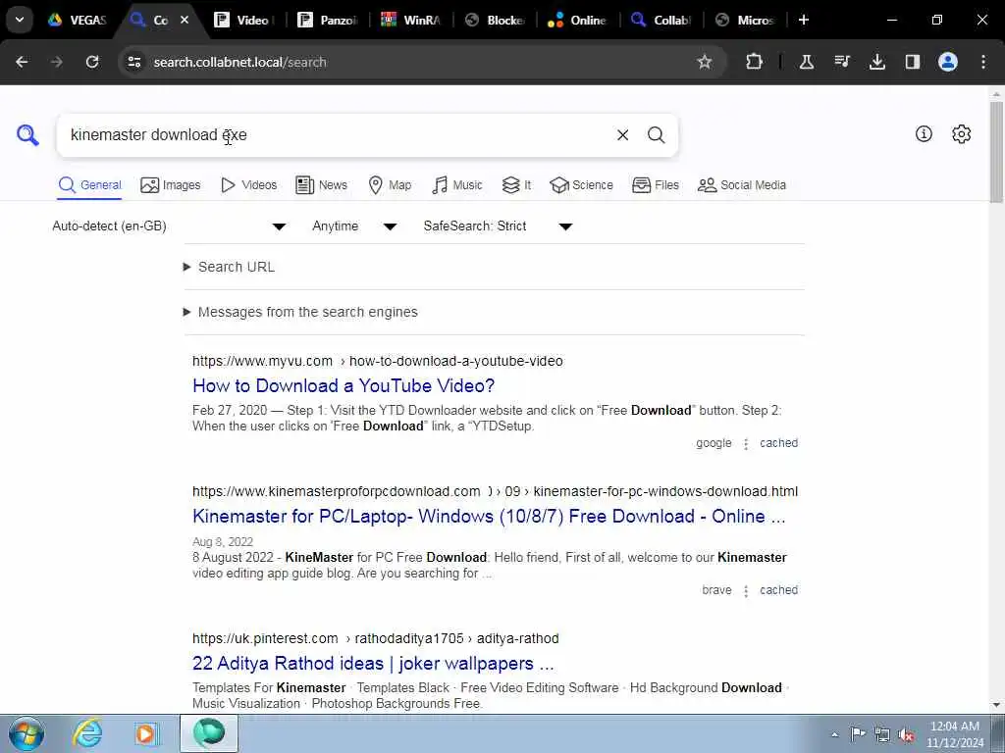1005x753 pixels.
Task: Click into the search query input field
Action: (x=334, y=135)
